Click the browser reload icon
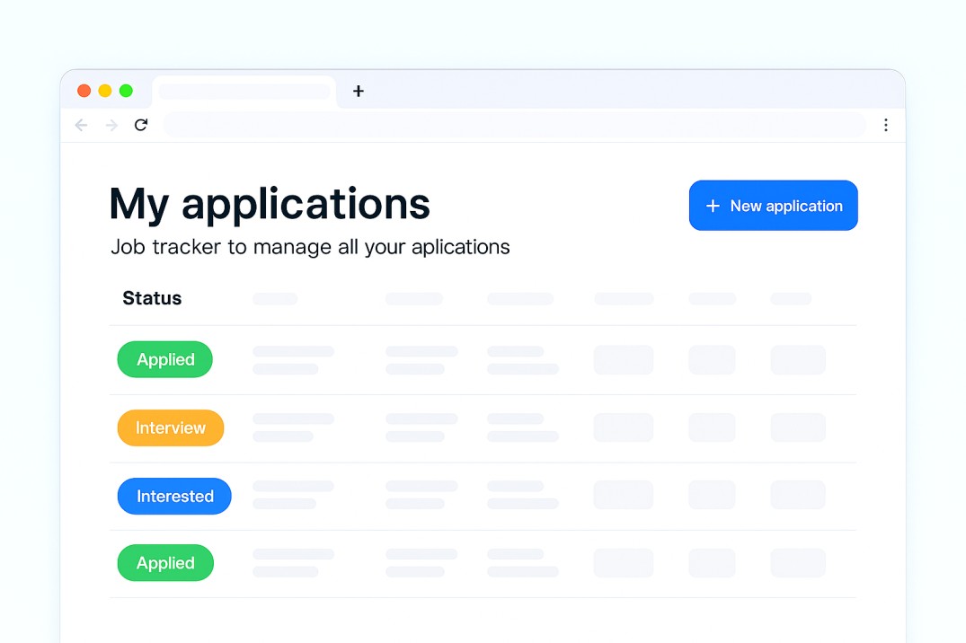 [x=141, y=125]
